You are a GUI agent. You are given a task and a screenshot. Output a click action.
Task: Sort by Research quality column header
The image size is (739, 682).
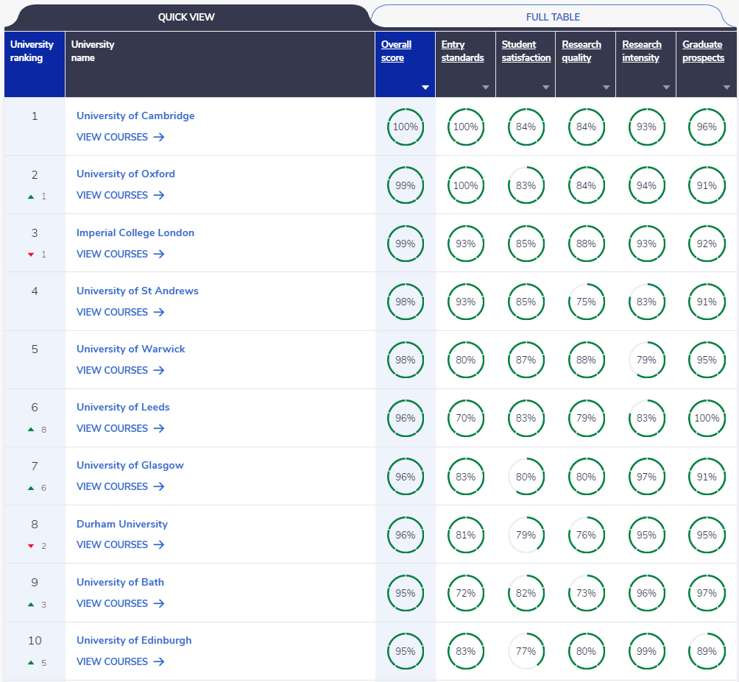click(581, 51)
